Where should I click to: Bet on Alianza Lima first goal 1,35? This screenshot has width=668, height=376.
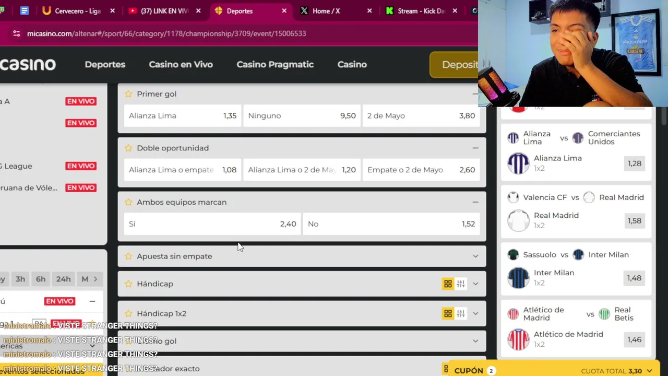183,116
